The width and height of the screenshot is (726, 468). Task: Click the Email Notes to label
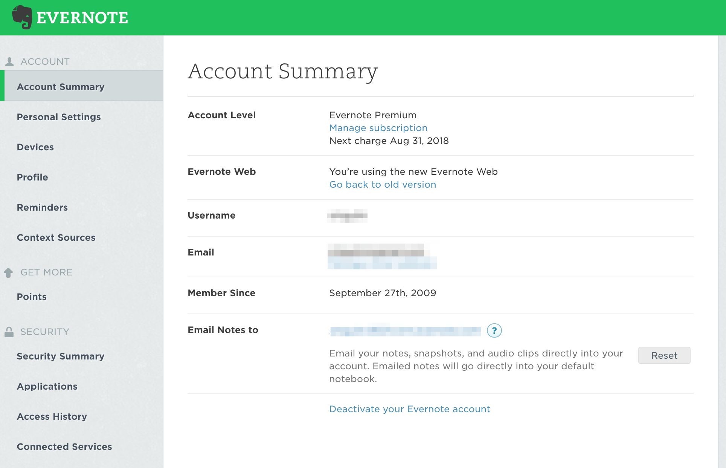tap(223, 330)
